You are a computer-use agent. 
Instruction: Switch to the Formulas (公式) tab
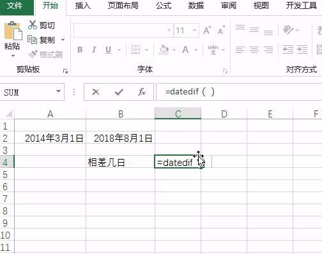(164, 6)
